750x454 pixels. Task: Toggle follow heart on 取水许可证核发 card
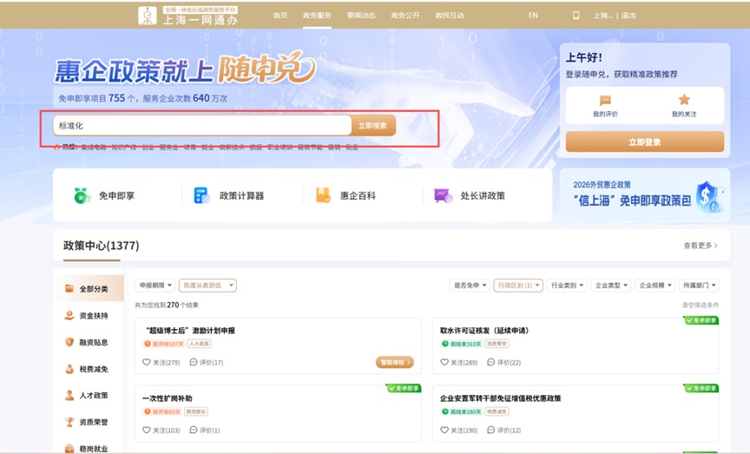[444, 362]
